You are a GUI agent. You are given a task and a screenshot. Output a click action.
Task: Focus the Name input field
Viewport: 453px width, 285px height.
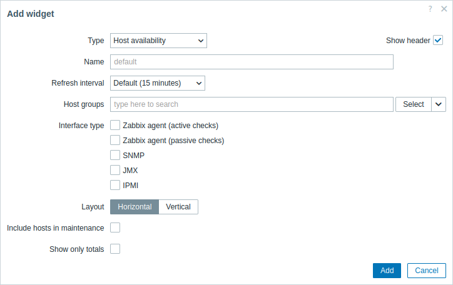[252, 62]
